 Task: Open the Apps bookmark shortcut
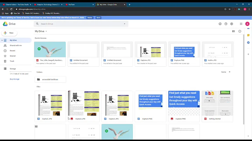click(x=5, y=13)
